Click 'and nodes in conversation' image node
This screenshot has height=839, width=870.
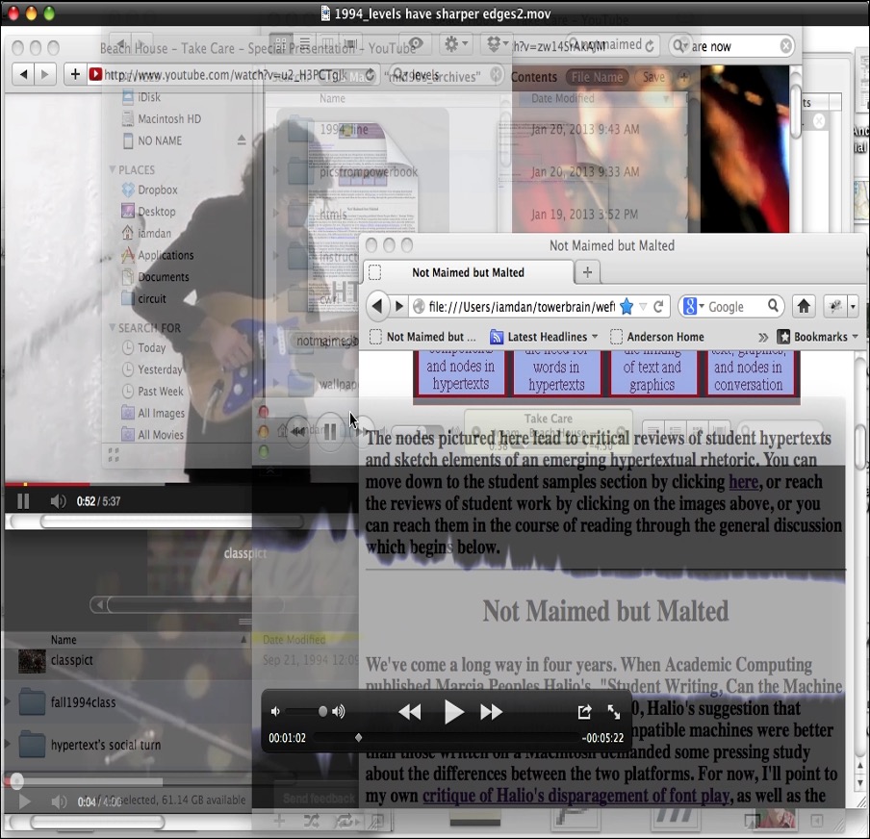[x=748, y=373]
